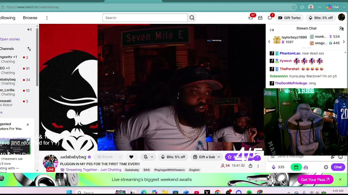
Task: Select Sadababy tag
Action: coord(132,170)
